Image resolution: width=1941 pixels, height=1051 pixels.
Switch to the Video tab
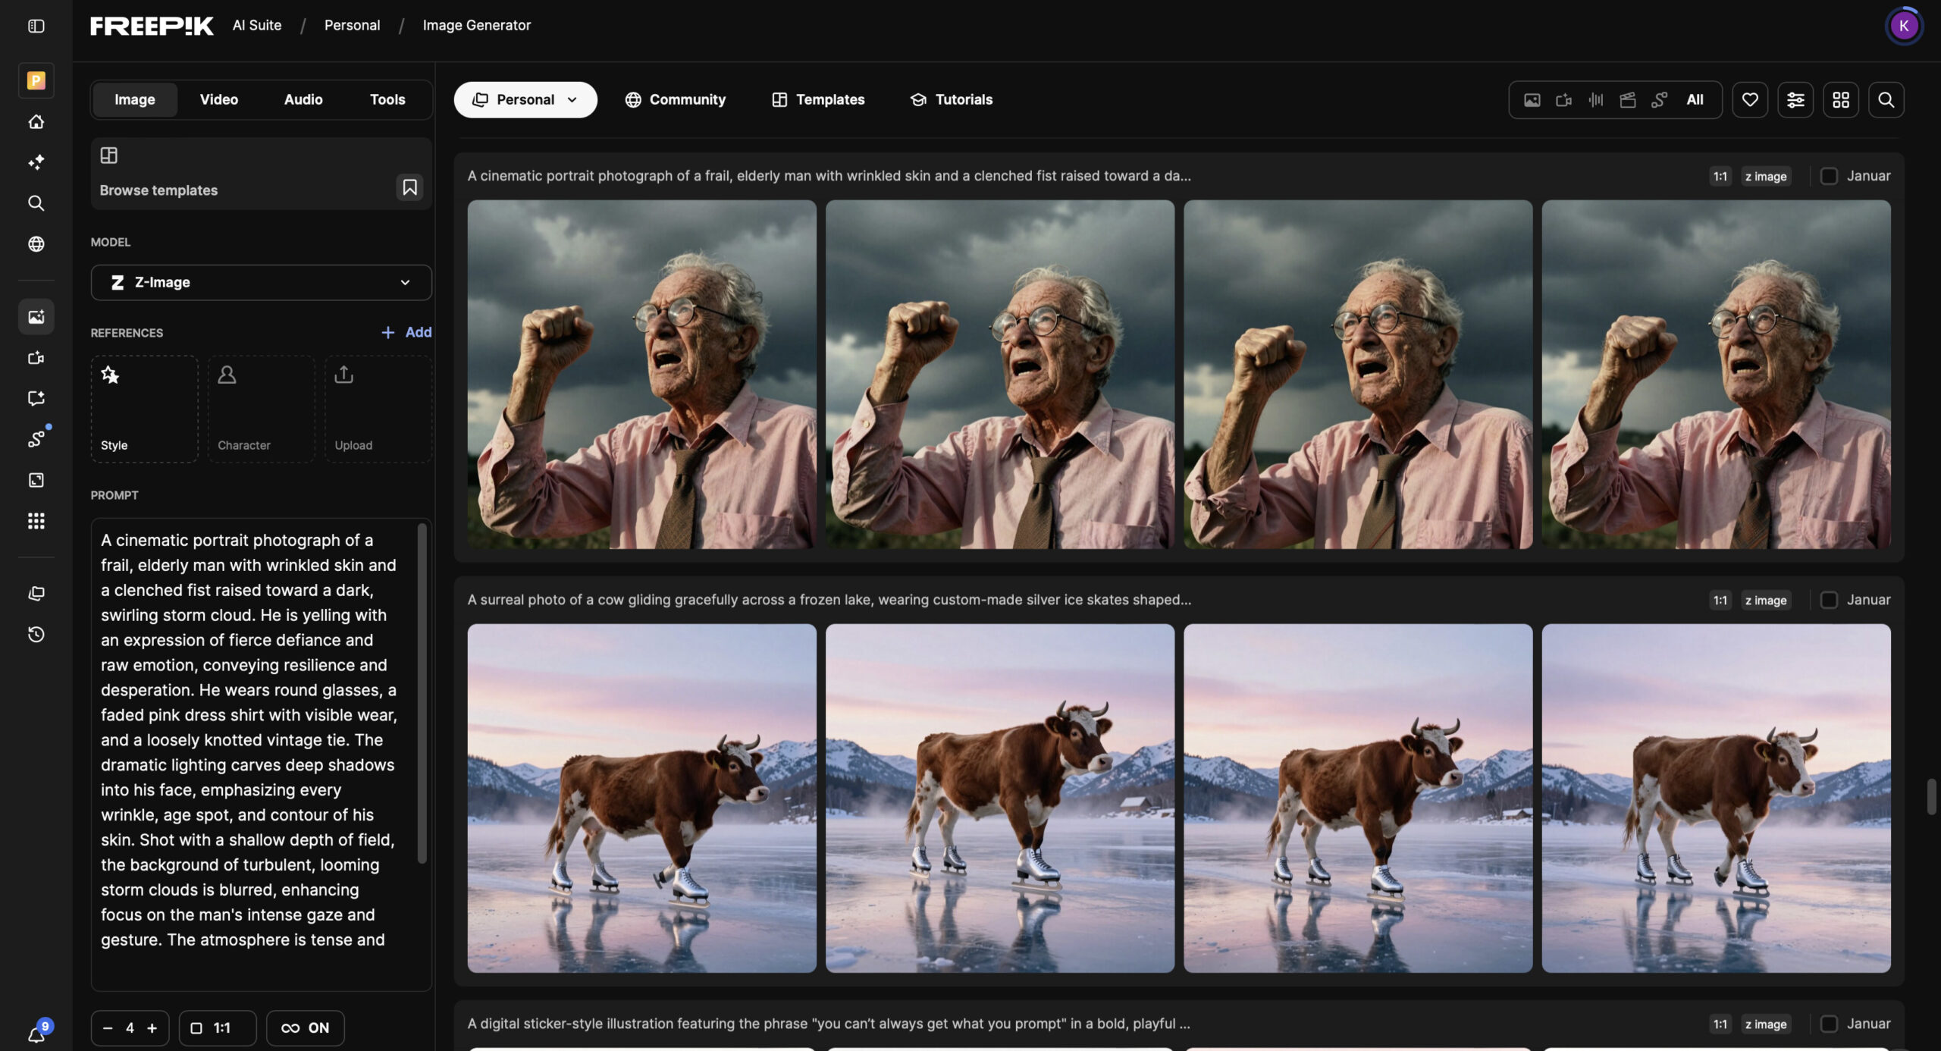pyautogui.click(x=218, y=100)
